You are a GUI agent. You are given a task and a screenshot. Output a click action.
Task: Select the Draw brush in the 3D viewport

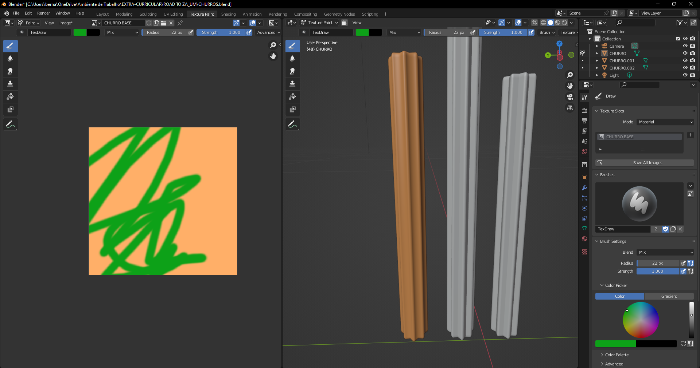click(292, 46)
